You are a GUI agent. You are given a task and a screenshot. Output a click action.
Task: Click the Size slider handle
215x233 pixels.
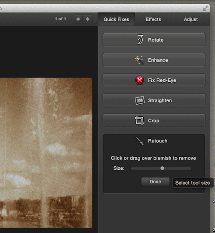163,168
